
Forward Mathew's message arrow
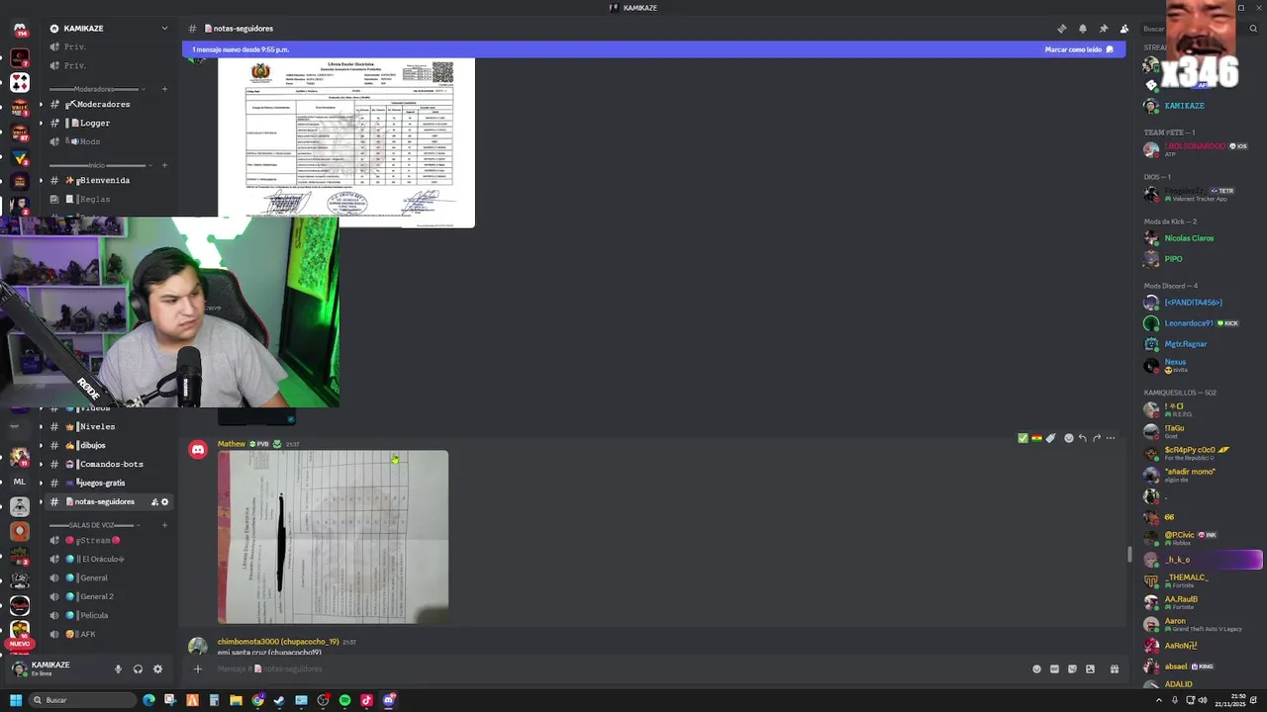[1096, 438]
